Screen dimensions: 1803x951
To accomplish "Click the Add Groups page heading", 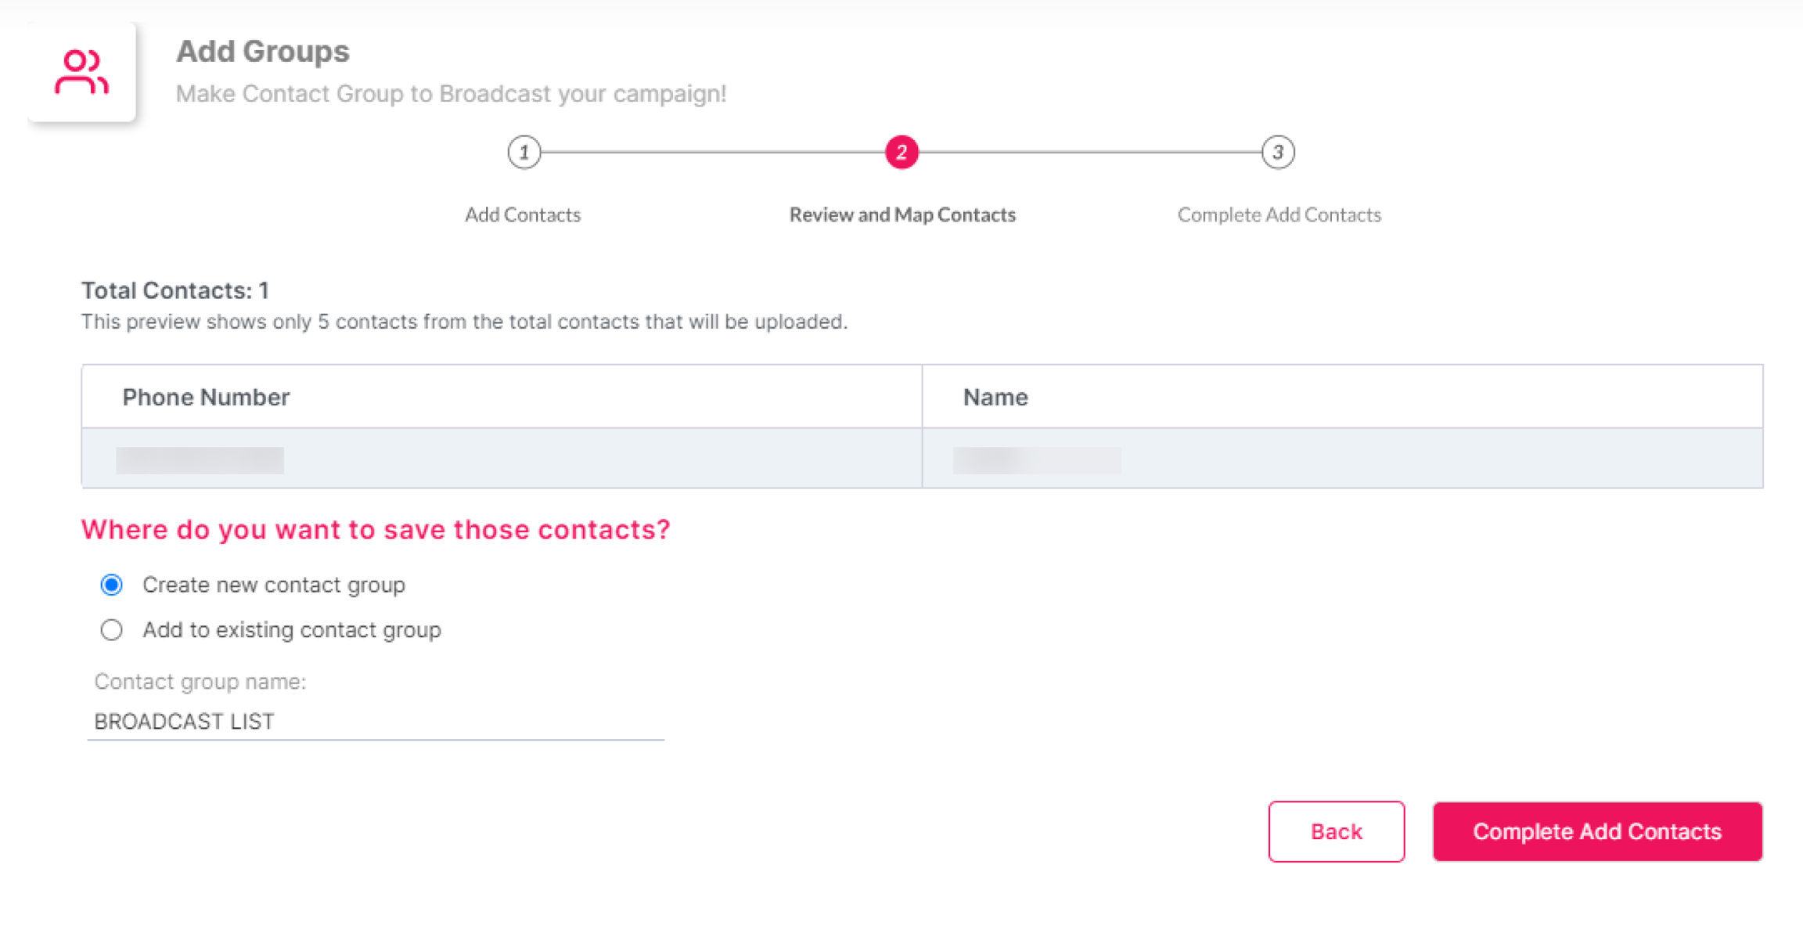I will coord(262,52).
